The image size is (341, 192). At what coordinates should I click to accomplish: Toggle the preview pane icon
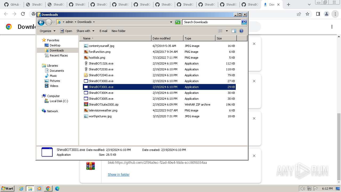tap(234, 31)
